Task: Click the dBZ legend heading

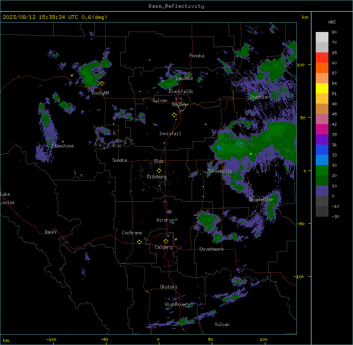Action: tap(332, 22)
